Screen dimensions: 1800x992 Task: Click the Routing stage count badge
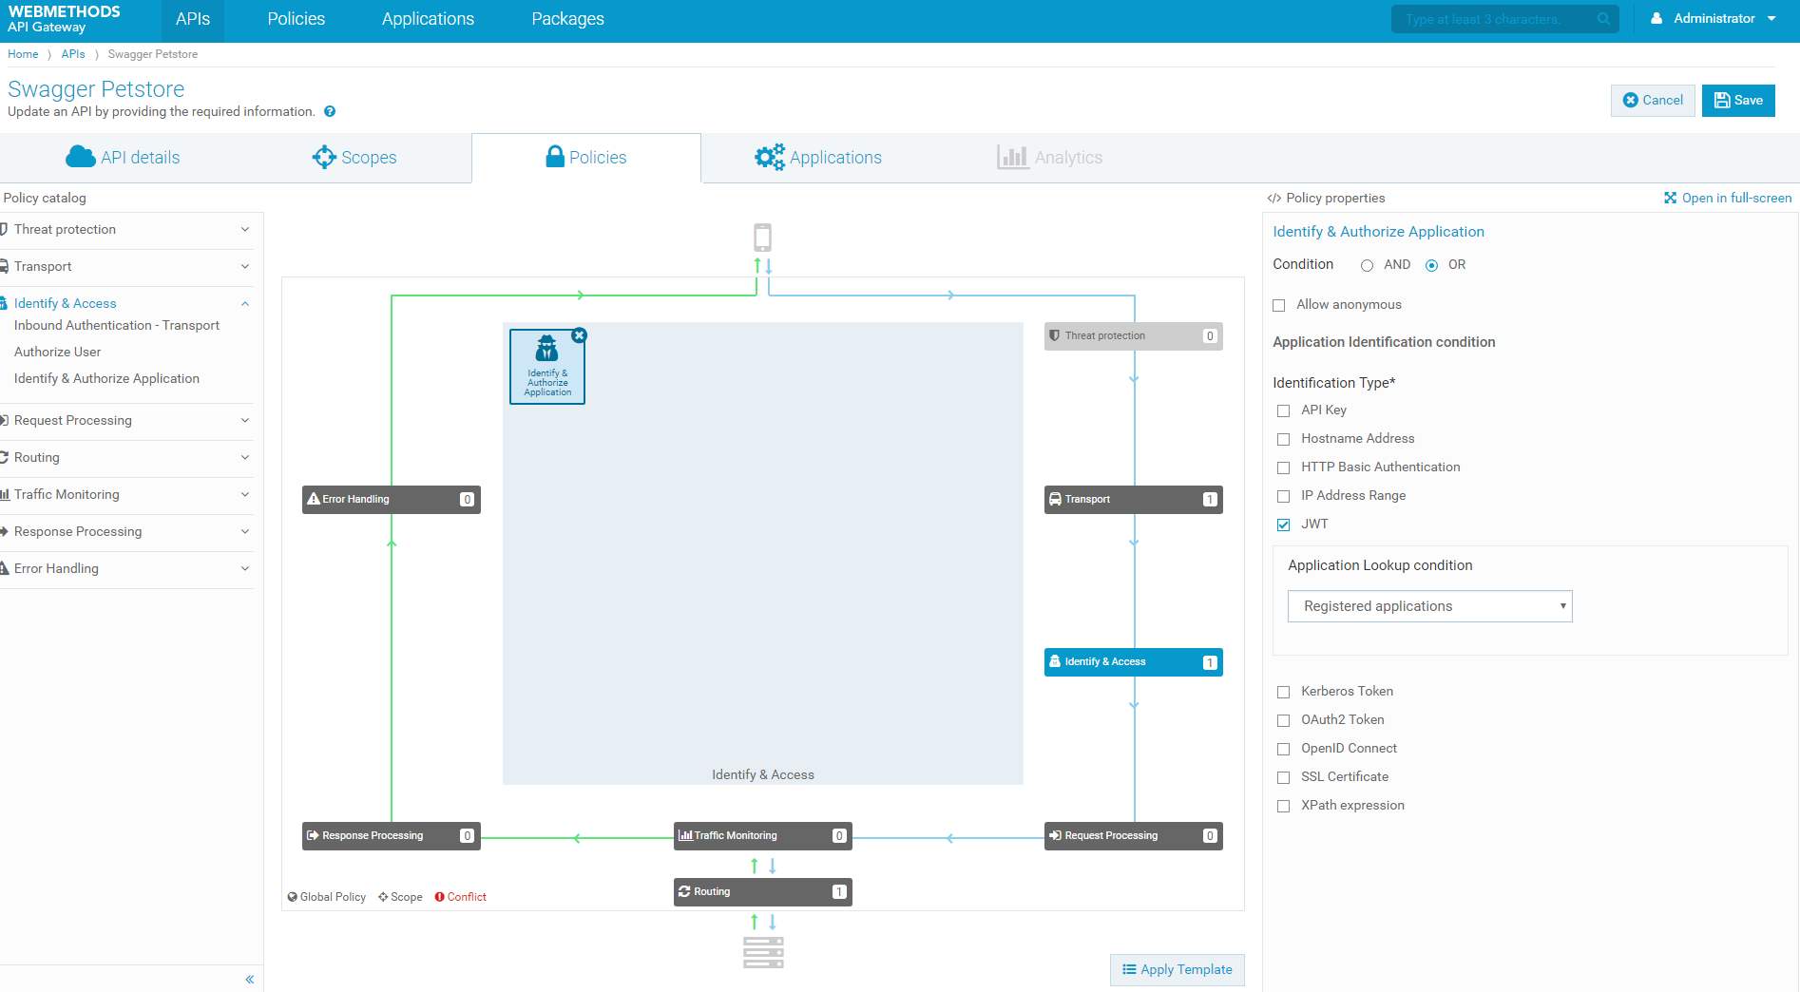839,892
